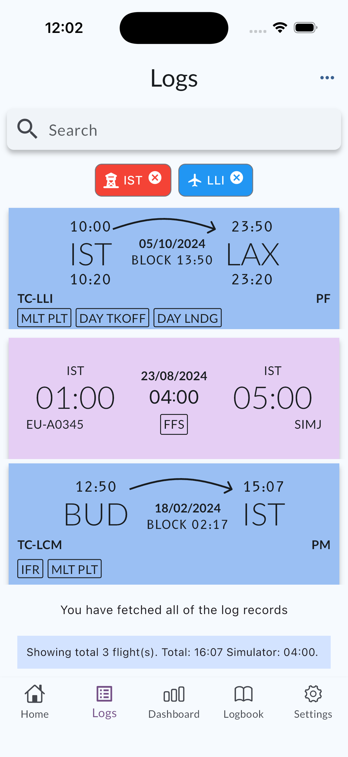Open the Logbook tab

(x=244, y=701)
